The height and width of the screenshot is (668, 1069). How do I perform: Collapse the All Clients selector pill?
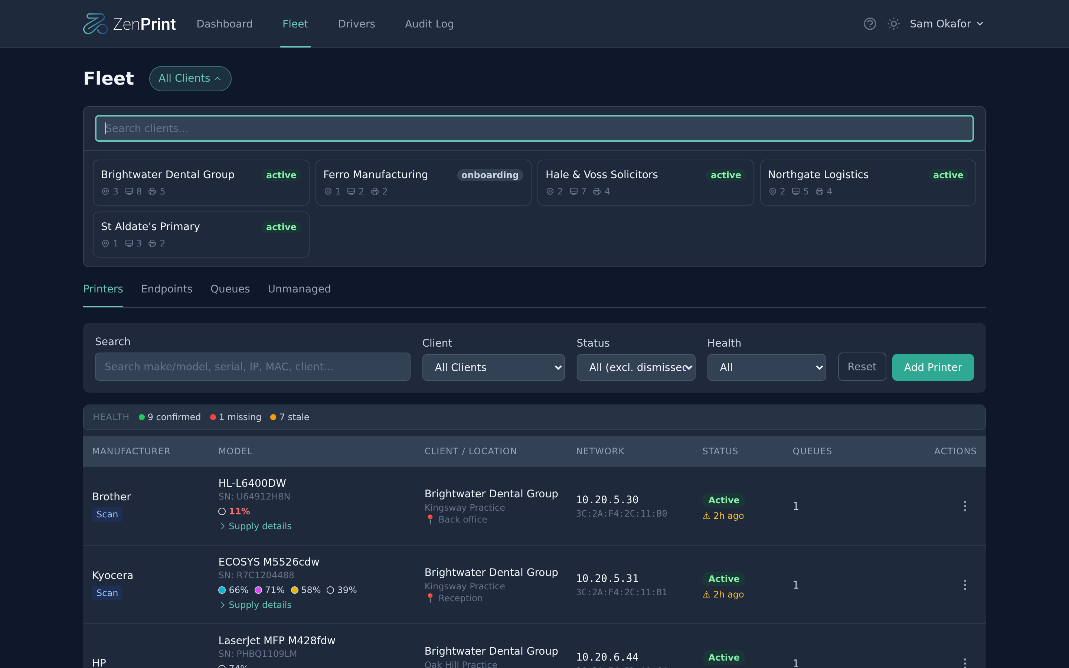(x=190, y=78)
